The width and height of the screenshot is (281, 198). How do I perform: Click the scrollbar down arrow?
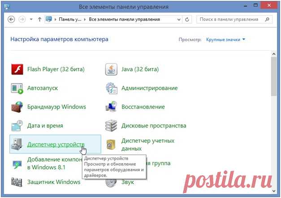274,191
